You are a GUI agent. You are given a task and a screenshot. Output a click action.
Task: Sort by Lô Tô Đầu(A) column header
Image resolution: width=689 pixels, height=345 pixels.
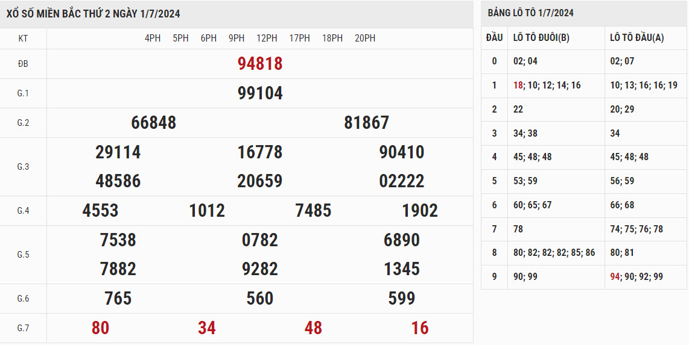tap(637, 37)
